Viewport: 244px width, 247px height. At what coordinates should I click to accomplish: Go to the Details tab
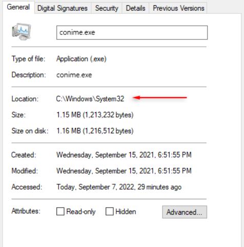135,8
